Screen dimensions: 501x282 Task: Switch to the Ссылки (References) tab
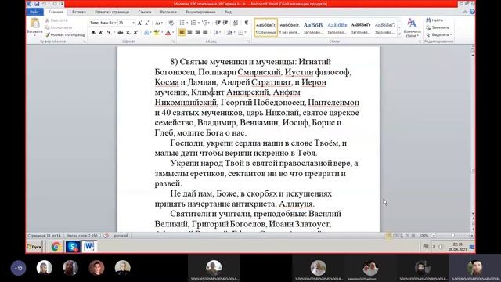(145, 12)
